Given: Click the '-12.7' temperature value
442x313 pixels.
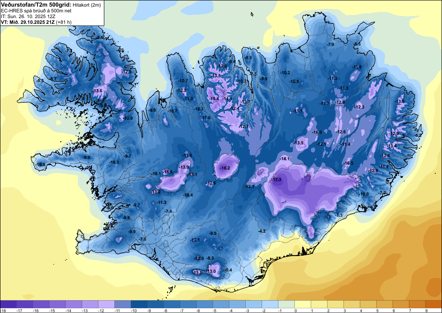Looking at the screenshot, I should pos(244,126).
